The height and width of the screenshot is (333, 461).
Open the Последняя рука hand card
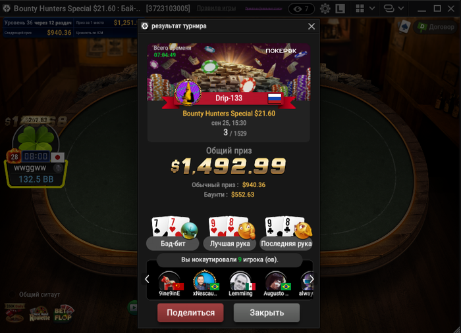tap(286, 233)
